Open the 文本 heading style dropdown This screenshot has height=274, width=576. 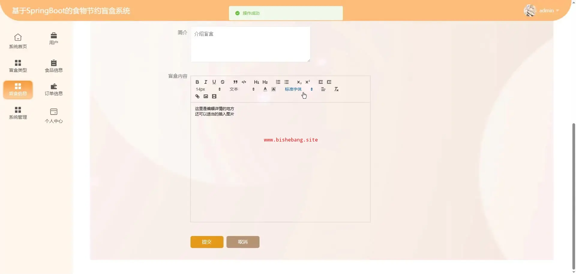pyautogui.click(x=242, y=89)
